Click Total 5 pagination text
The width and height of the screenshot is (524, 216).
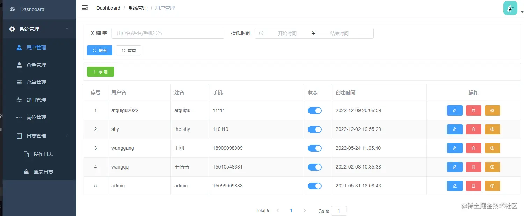[262, 210]
